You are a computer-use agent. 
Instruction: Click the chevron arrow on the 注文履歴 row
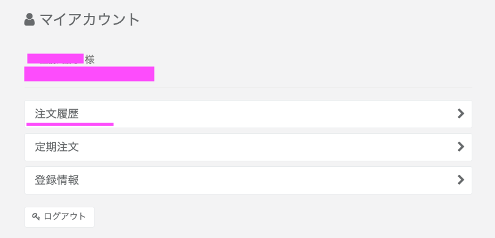(461, 113)
